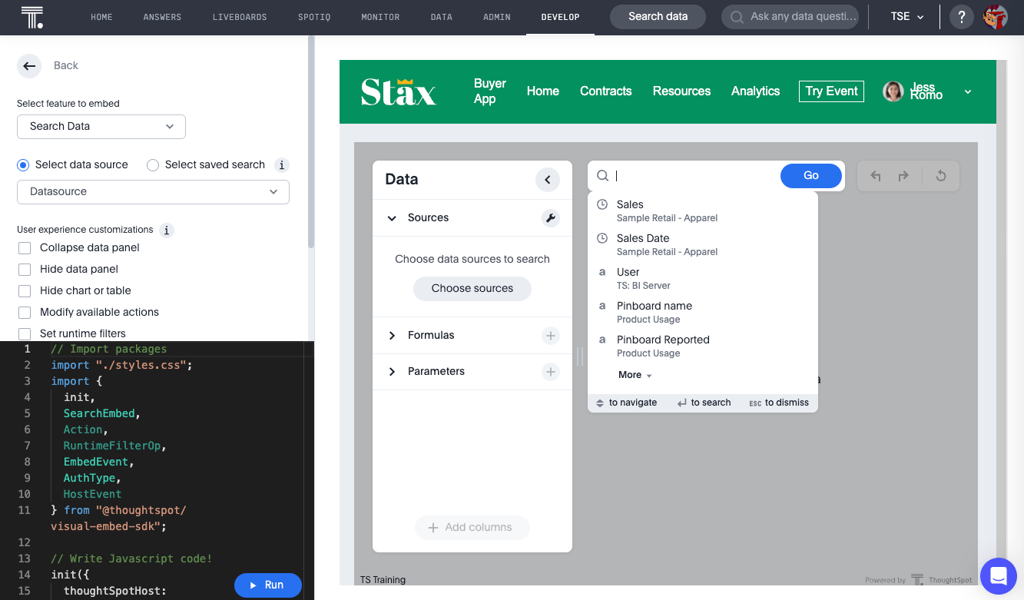
Task: Click the help question mark icon
Action: click(x=961, y=16)
